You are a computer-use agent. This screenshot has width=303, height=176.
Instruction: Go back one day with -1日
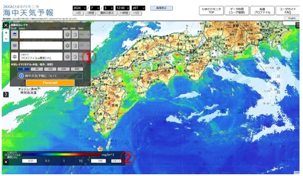[x=78, y=13]
